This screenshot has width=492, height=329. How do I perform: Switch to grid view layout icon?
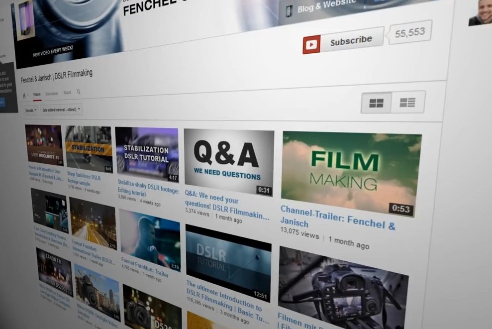(x=376, y=103)
